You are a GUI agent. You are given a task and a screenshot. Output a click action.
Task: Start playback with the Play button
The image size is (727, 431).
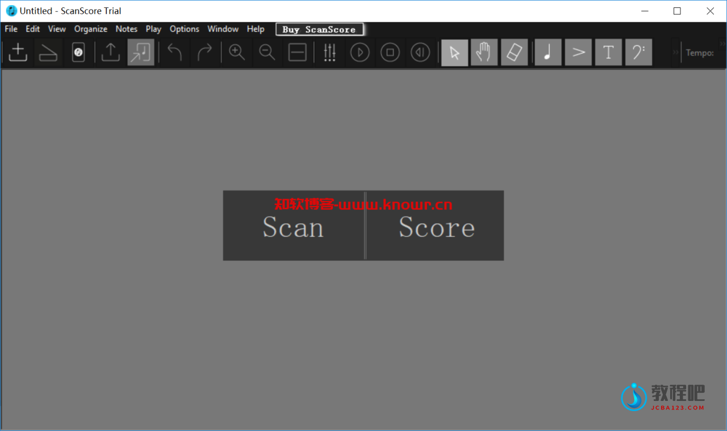[x=360, y=52]
